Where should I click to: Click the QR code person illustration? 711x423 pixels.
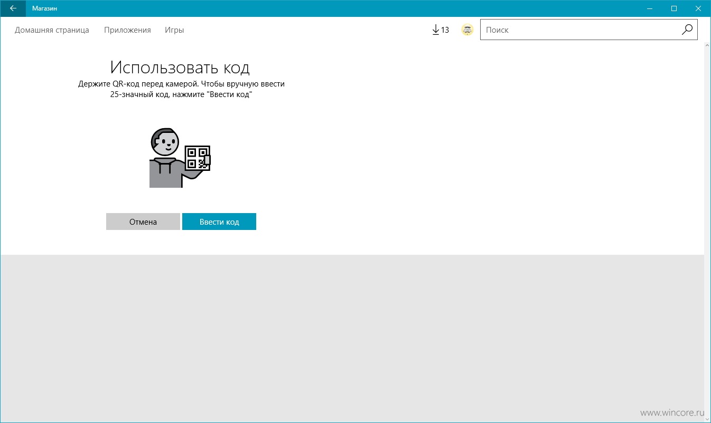[x=180, y=158]
